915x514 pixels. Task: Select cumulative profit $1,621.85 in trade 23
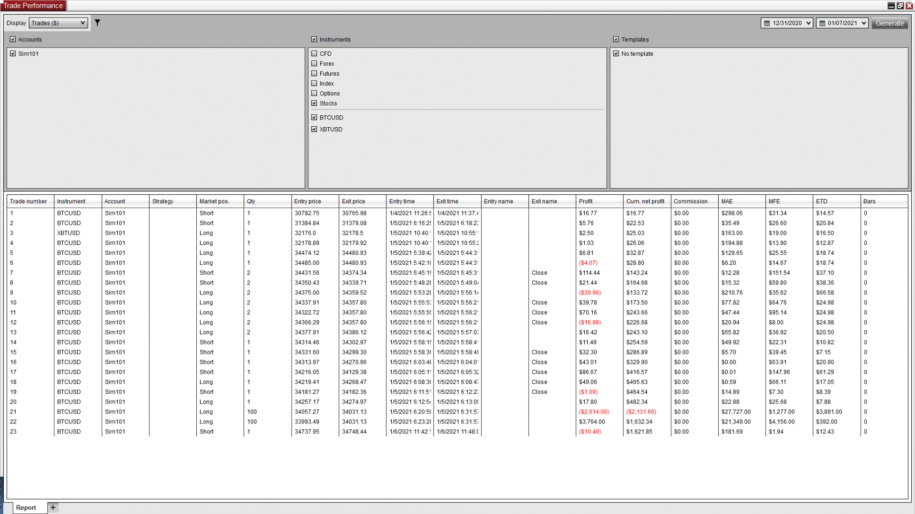click(639, 432)
